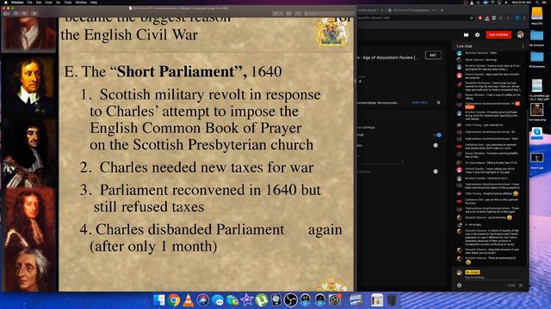Open a new Chrome tab with plus
Image resolution: width=551 pixels, height=309 pixels.
tap(442, 10)
